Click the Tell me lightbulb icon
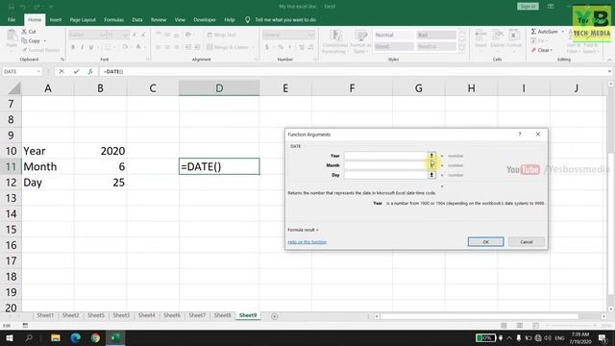 coord(248,19)
